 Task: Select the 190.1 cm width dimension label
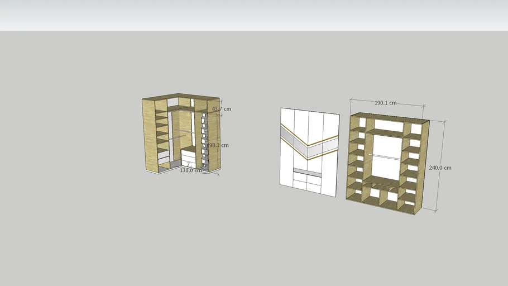(386, 103)
